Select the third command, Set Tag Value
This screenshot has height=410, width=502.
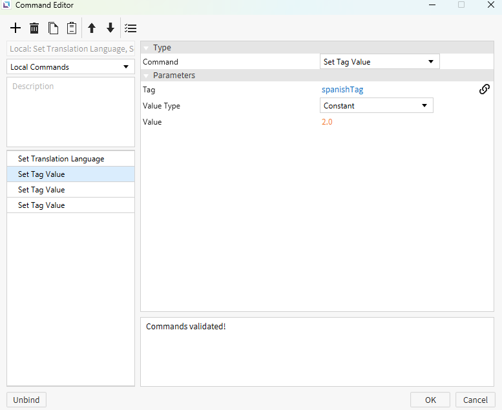[70, 189]
